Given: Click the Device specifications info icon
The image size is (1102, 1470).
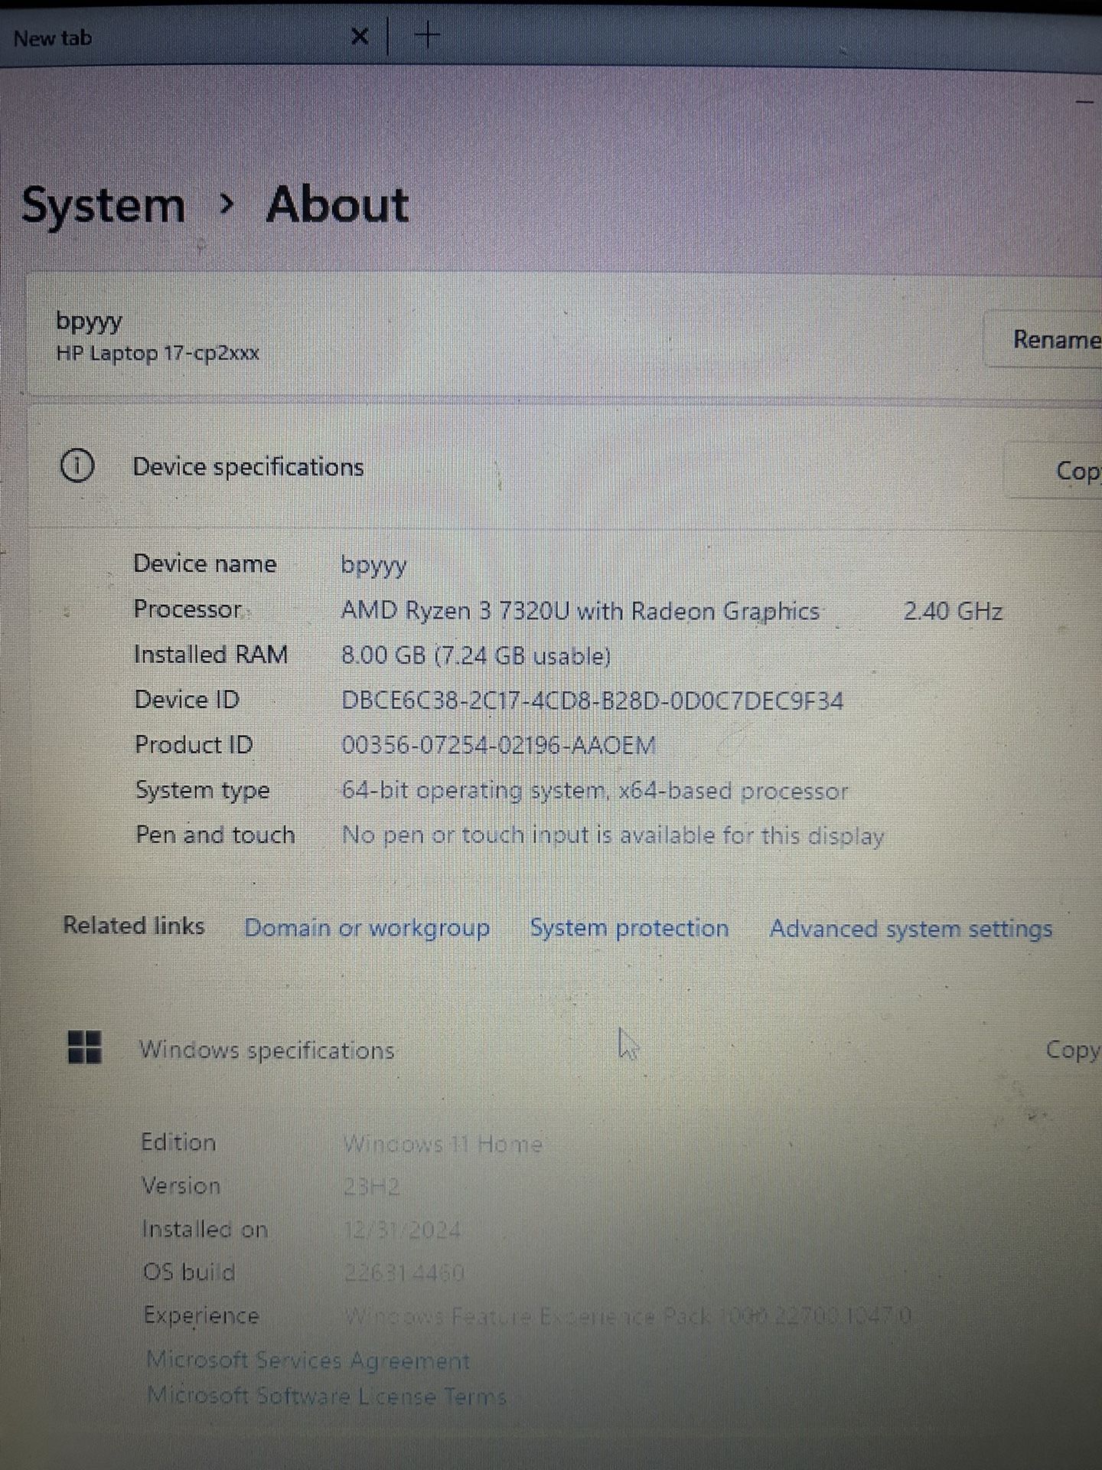Looking at the screenshot, I should click(x=77, y=466).
